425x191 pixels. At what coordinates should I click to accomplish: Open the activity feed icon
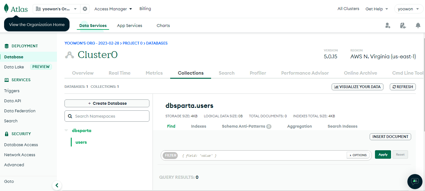pyautogui.click(x=403, y=25)
